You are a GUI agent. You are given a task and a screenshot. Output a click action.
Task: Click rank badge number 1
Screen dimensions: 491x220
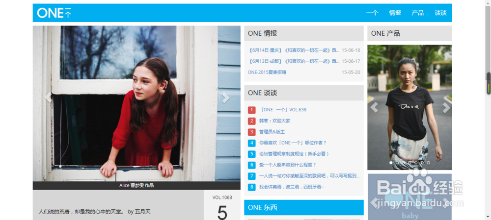point(252,110)
